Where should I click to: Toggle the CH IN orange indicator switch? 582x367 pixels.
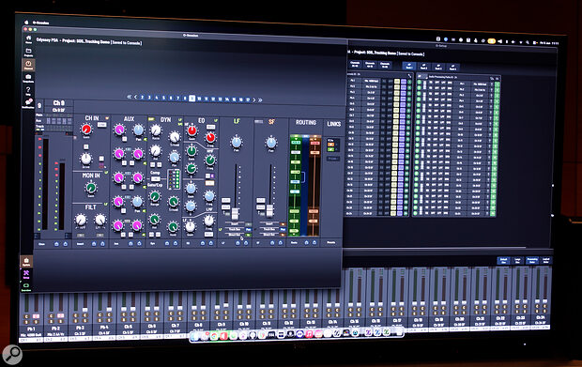107,119
